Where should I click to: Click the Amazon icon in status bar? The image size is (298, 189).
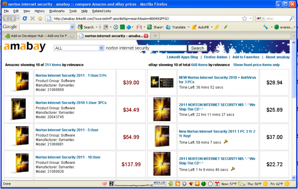click(x=197, y=184)
